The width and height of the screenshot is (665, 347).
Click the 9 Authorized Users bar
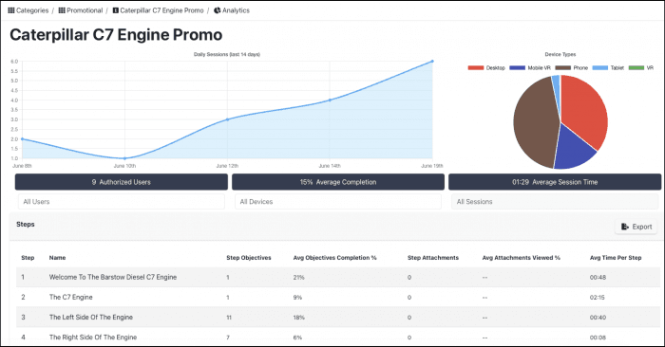[122, 182]
